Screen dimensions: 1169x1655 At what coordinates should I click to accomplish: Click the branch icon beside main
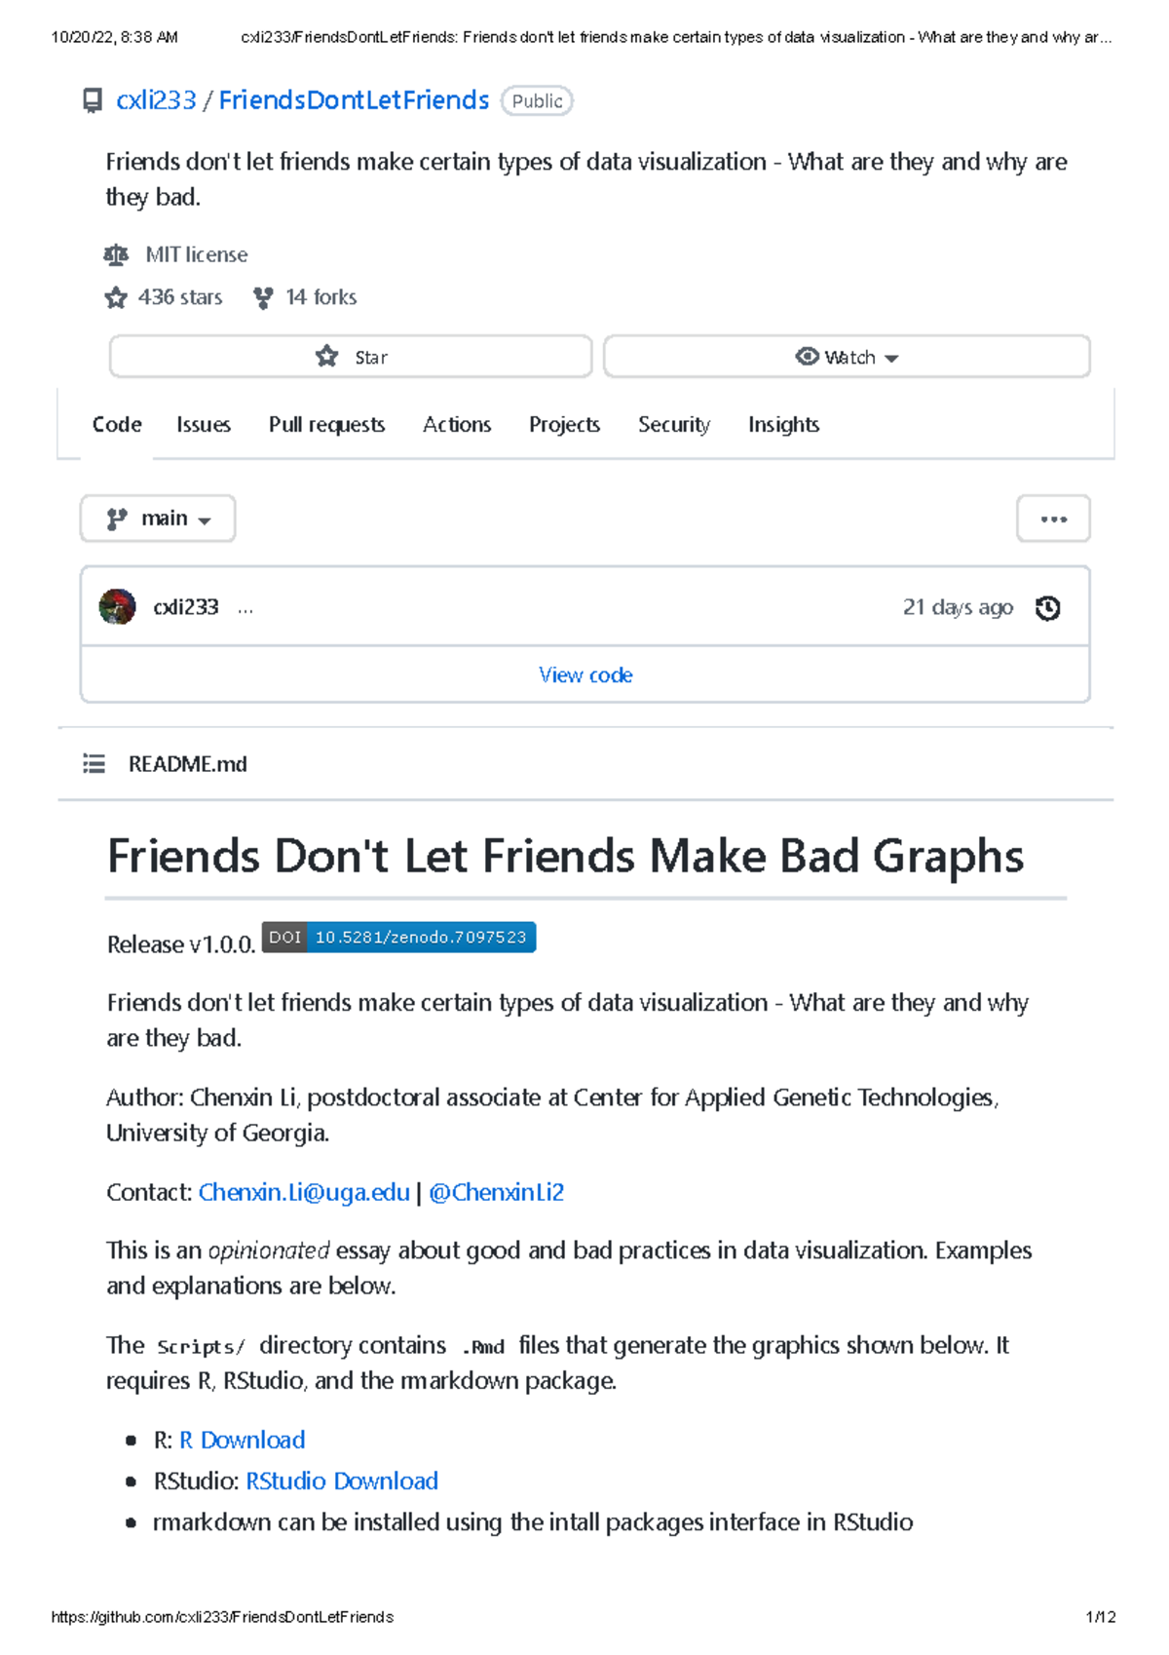[118, 518]
